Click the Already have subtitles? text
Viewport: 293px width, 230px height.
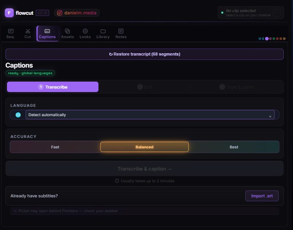coord(34,196)
